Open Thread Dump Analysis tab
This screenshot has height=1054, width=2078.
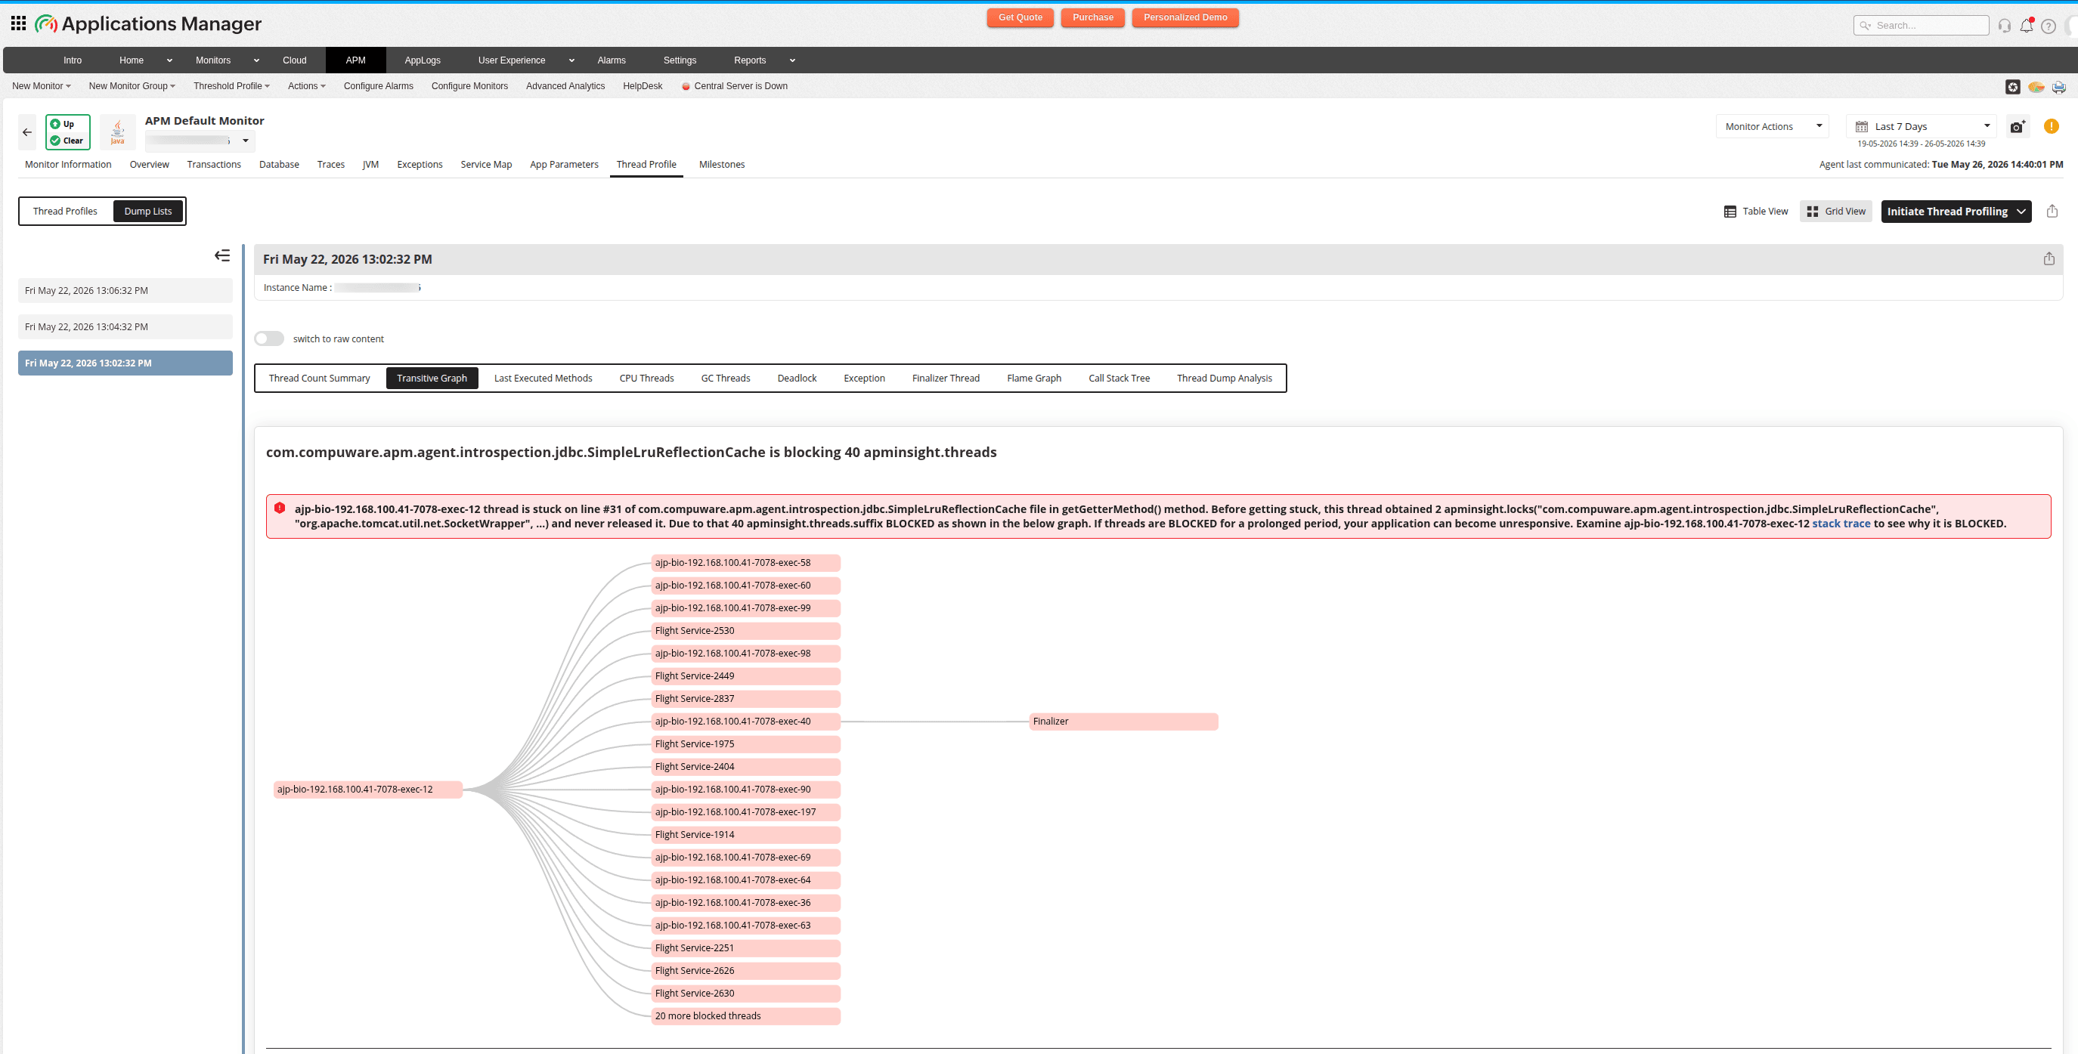pyautogui.click(x=1224, y=379)
